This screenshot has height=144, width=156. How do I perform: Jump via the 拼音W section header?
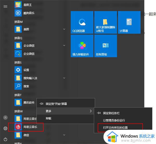tap(19, 111)
